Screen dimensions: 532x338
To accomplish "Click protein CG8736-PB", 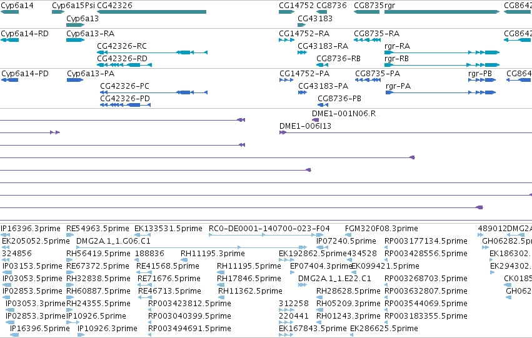I will pos(323,105).
